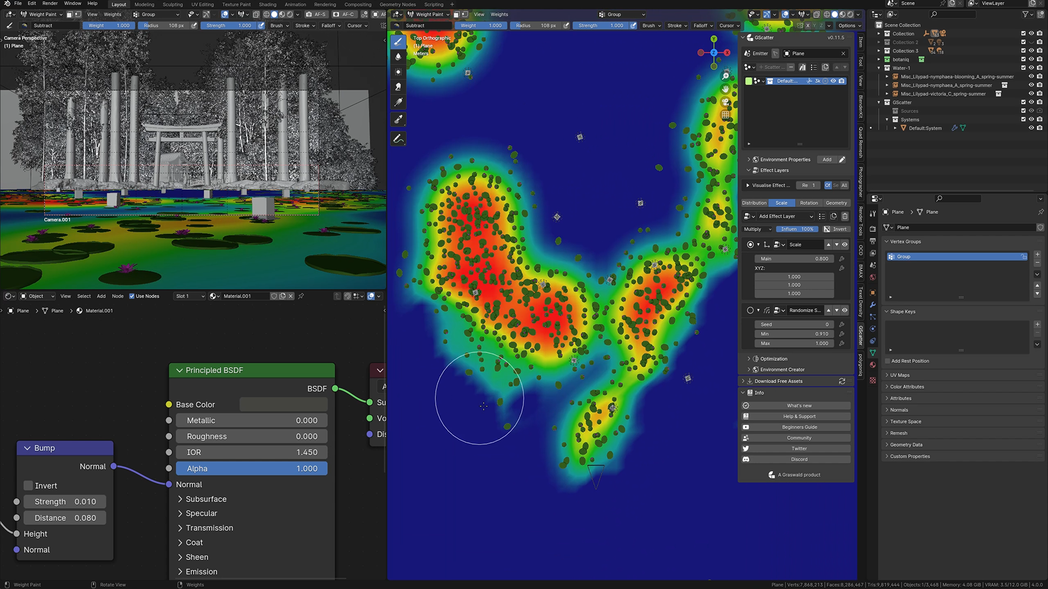This screenshot has height=589, width=1048.
Task: Click the viewport zoom magnifier icon
Action: pos(725,76)
